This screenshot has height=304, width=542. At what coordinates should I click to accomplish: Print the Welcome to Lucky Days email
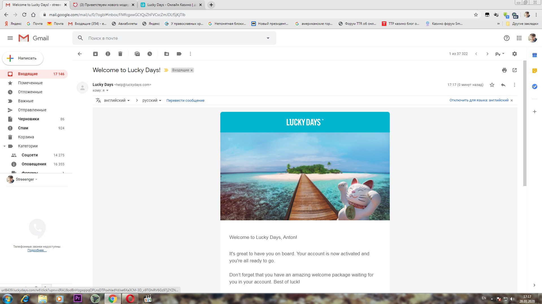pos(504,70)
